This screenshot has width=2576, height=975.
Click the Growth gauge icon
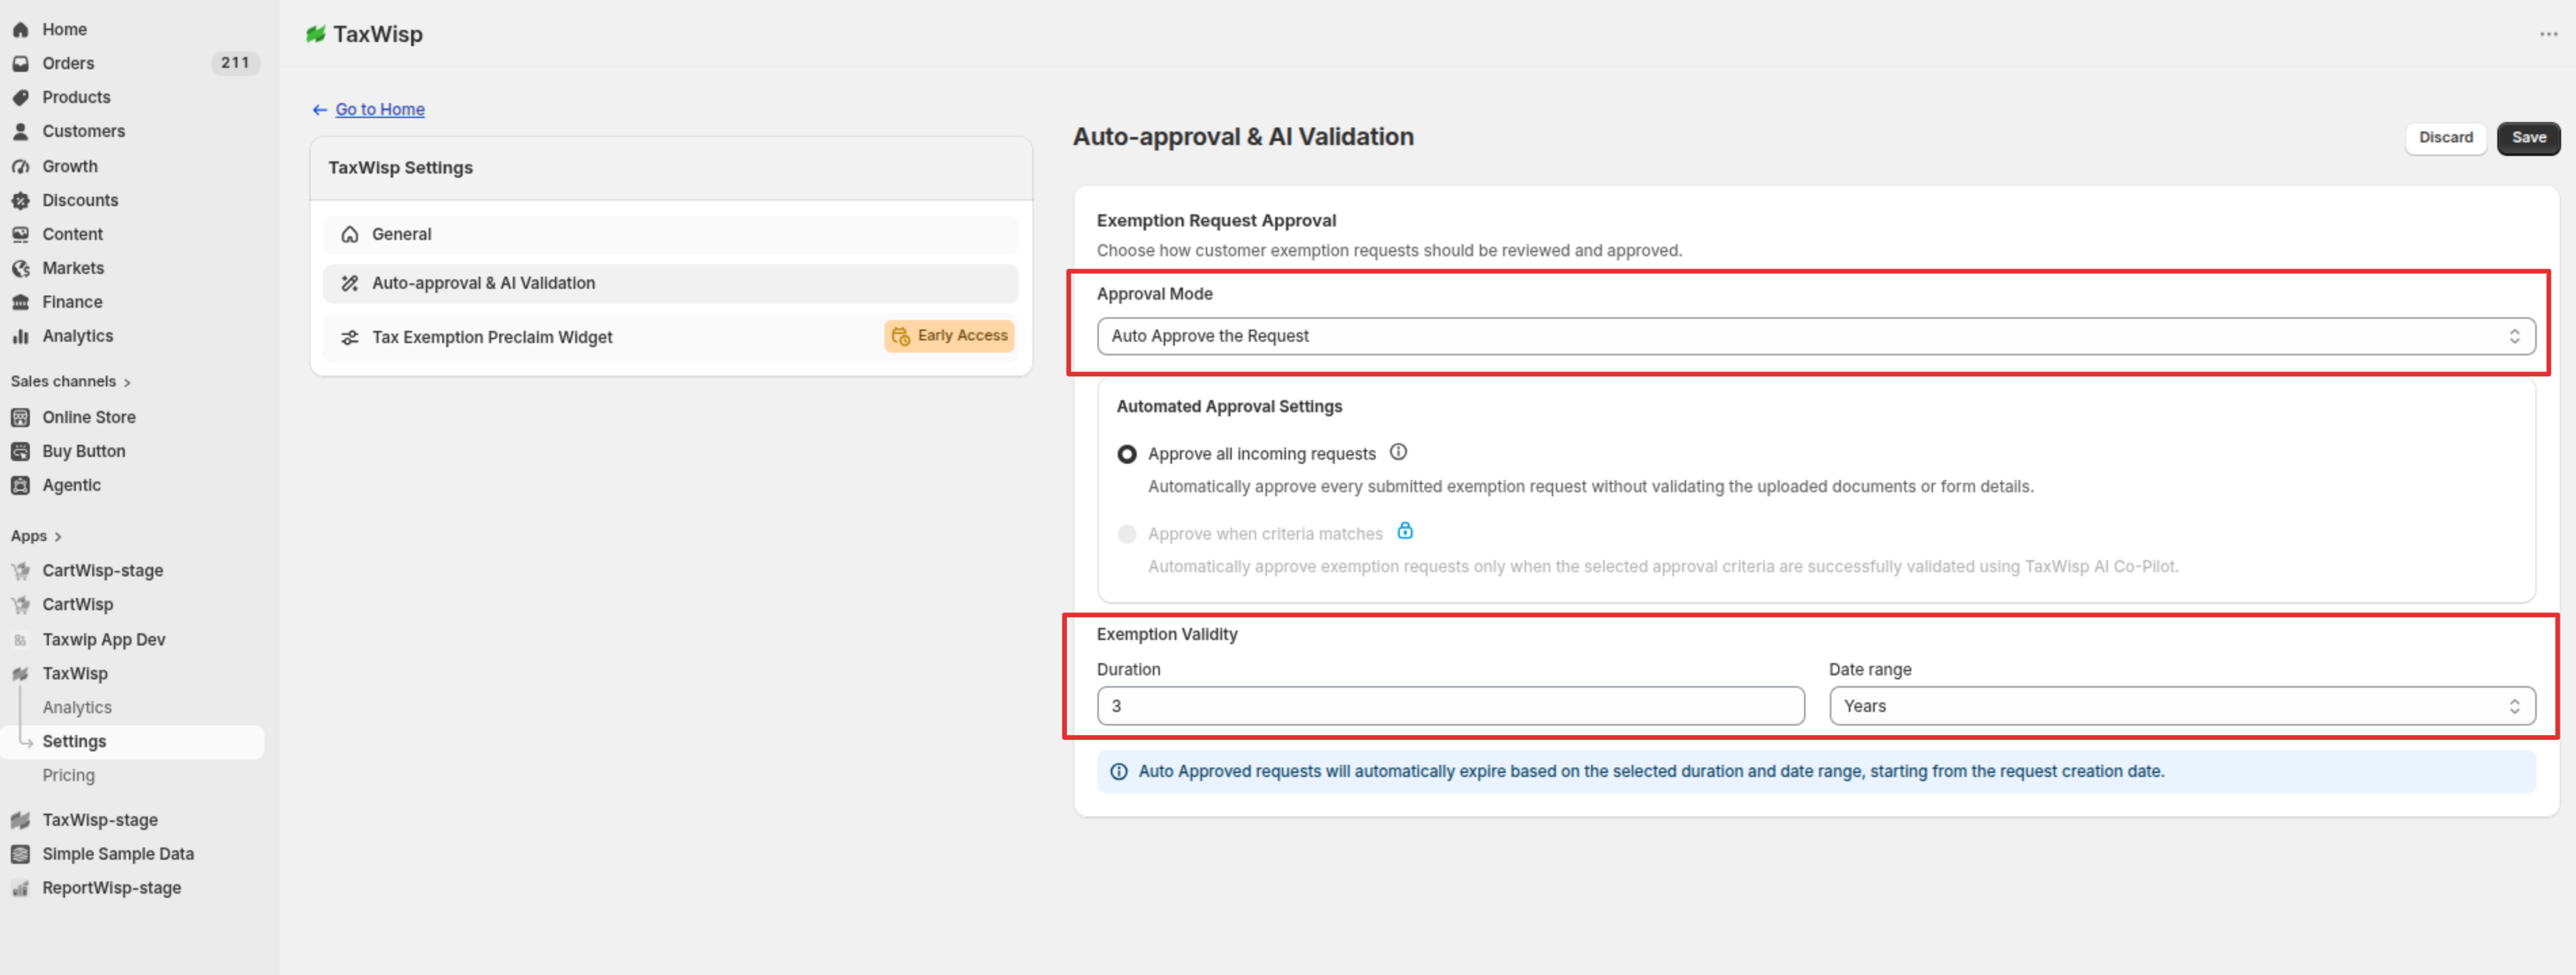(20, 167)
